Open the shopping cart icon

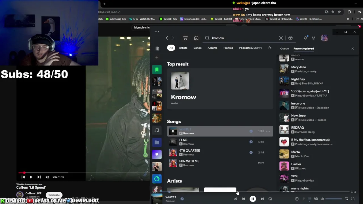click(185, 38)
